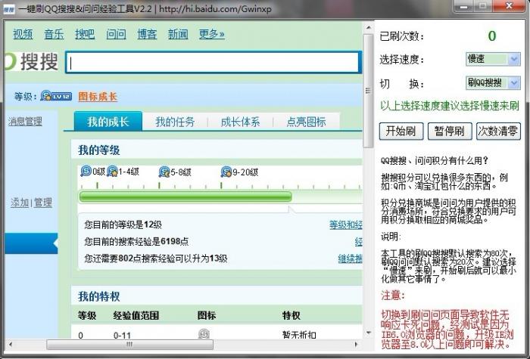This screenshot has height=359, width=530.
Task: Click the blue highlighted sidebar item
Action: pos(31,243)
